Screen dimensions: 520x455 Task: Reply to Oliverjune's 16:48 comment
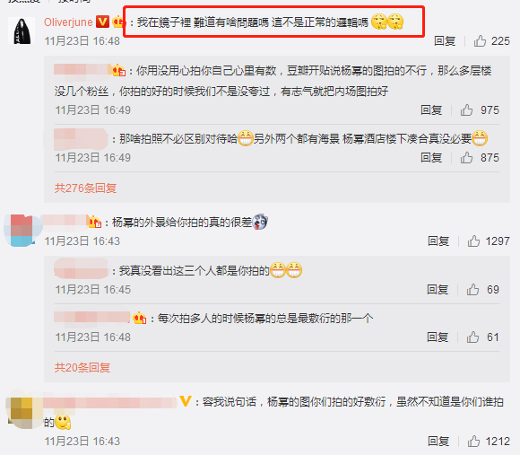coord(445,41)
